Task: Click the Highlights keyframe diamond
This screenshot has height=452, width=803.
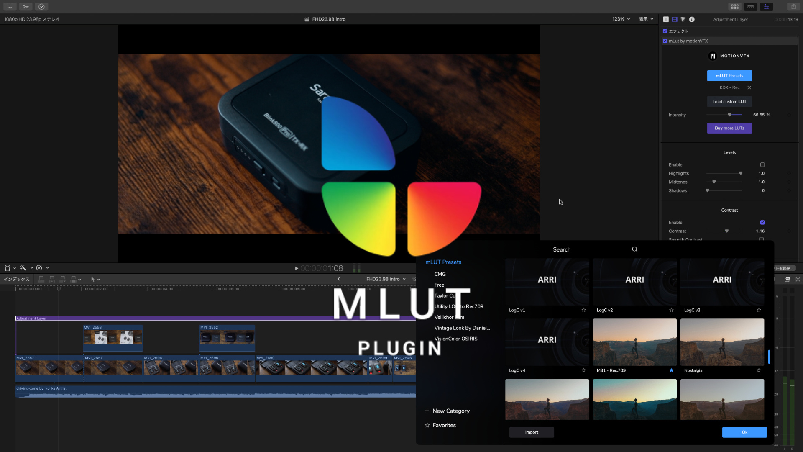Action: pos(789,173)
